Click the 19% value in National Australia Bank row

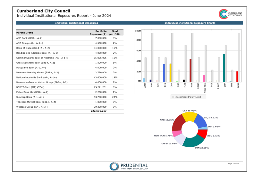click(x=115, y=77)
